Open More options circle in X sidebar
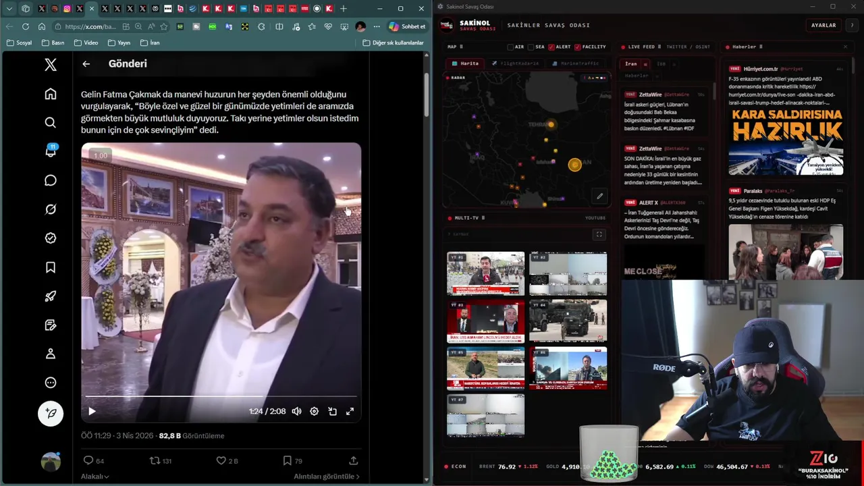The image size is (864, 486). tap(51, 383)
